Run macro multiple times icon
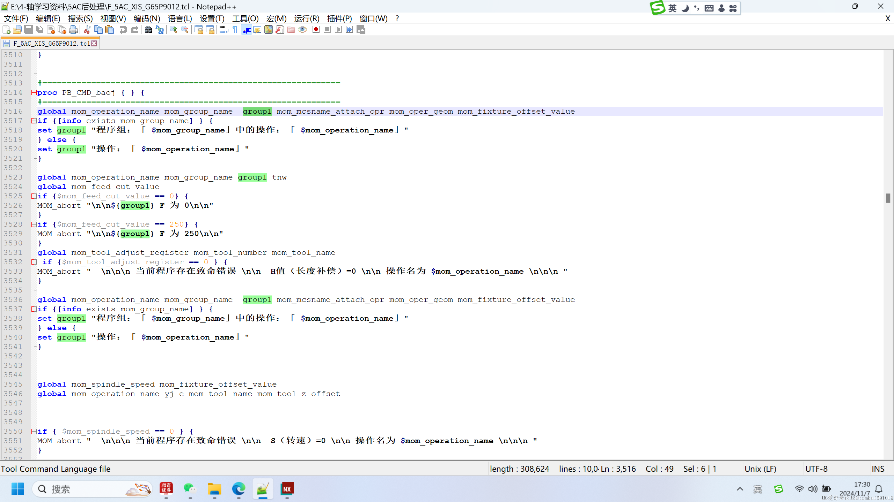This screenshot has width=894, height=502. [x=350, y=30]
